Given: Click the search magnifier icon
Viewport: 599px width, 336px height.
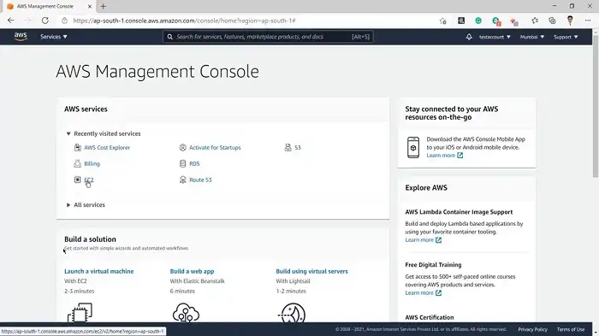Looking at the screenshot, I should click(x=169, y=37).
